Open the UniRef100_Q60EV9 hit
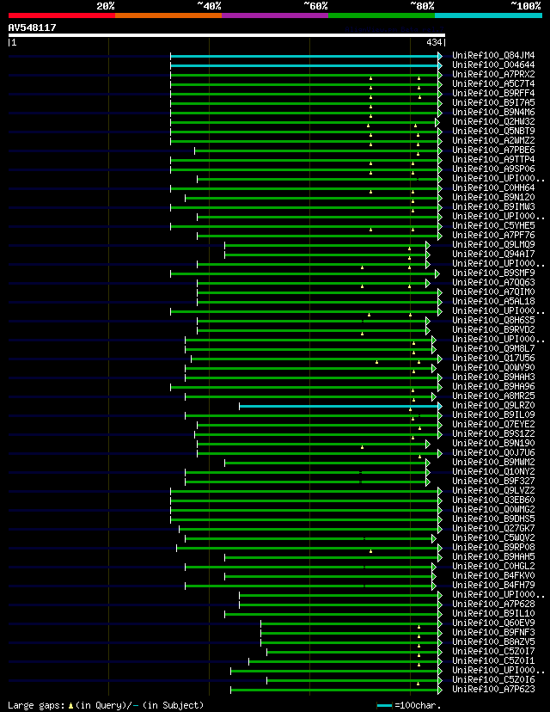Image resolution: width=550 pixels, height=712 pixels. point(493,623)
